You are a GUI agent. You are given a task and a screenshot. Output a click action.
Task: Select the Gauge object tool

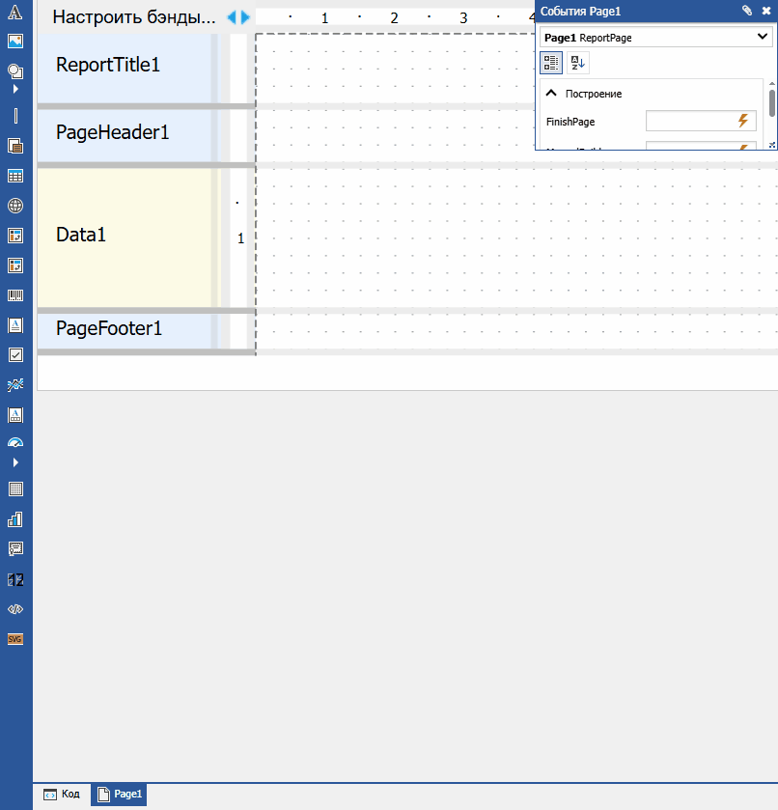15,443
